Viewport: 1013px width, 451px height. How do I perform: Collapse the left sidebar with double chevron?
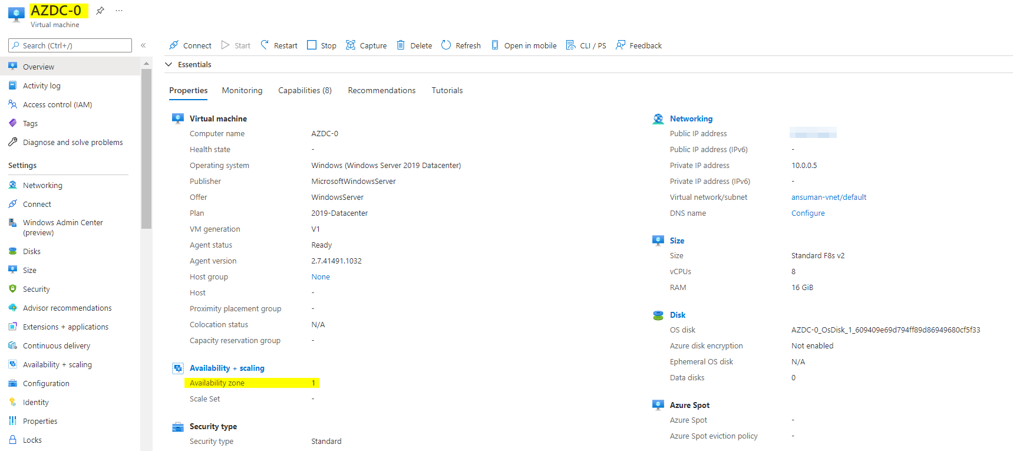click(143, 45)
